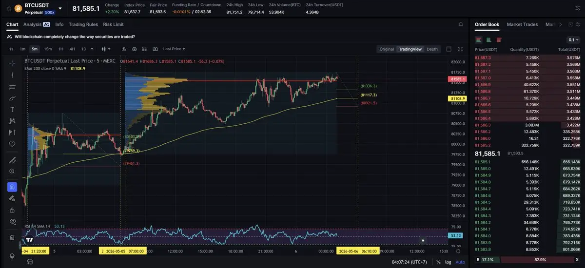Expand chart to fullscreen
Image resolution: width=585 pixels, height=268 pixels.
(461, 49)
